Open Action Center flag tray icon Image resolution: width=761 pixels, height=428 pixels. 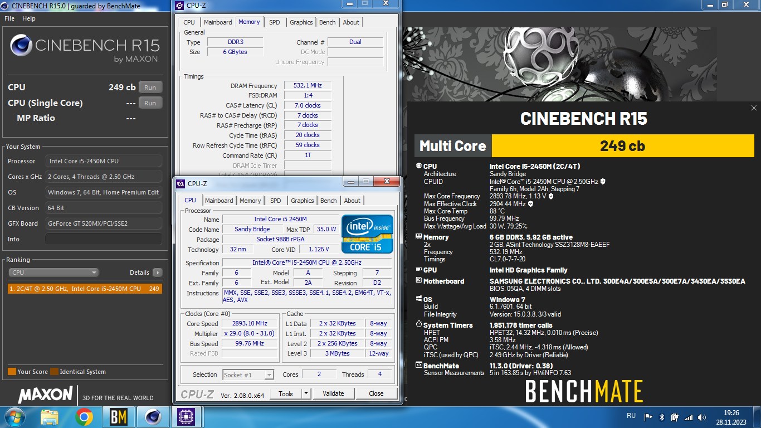click(648, 417)
